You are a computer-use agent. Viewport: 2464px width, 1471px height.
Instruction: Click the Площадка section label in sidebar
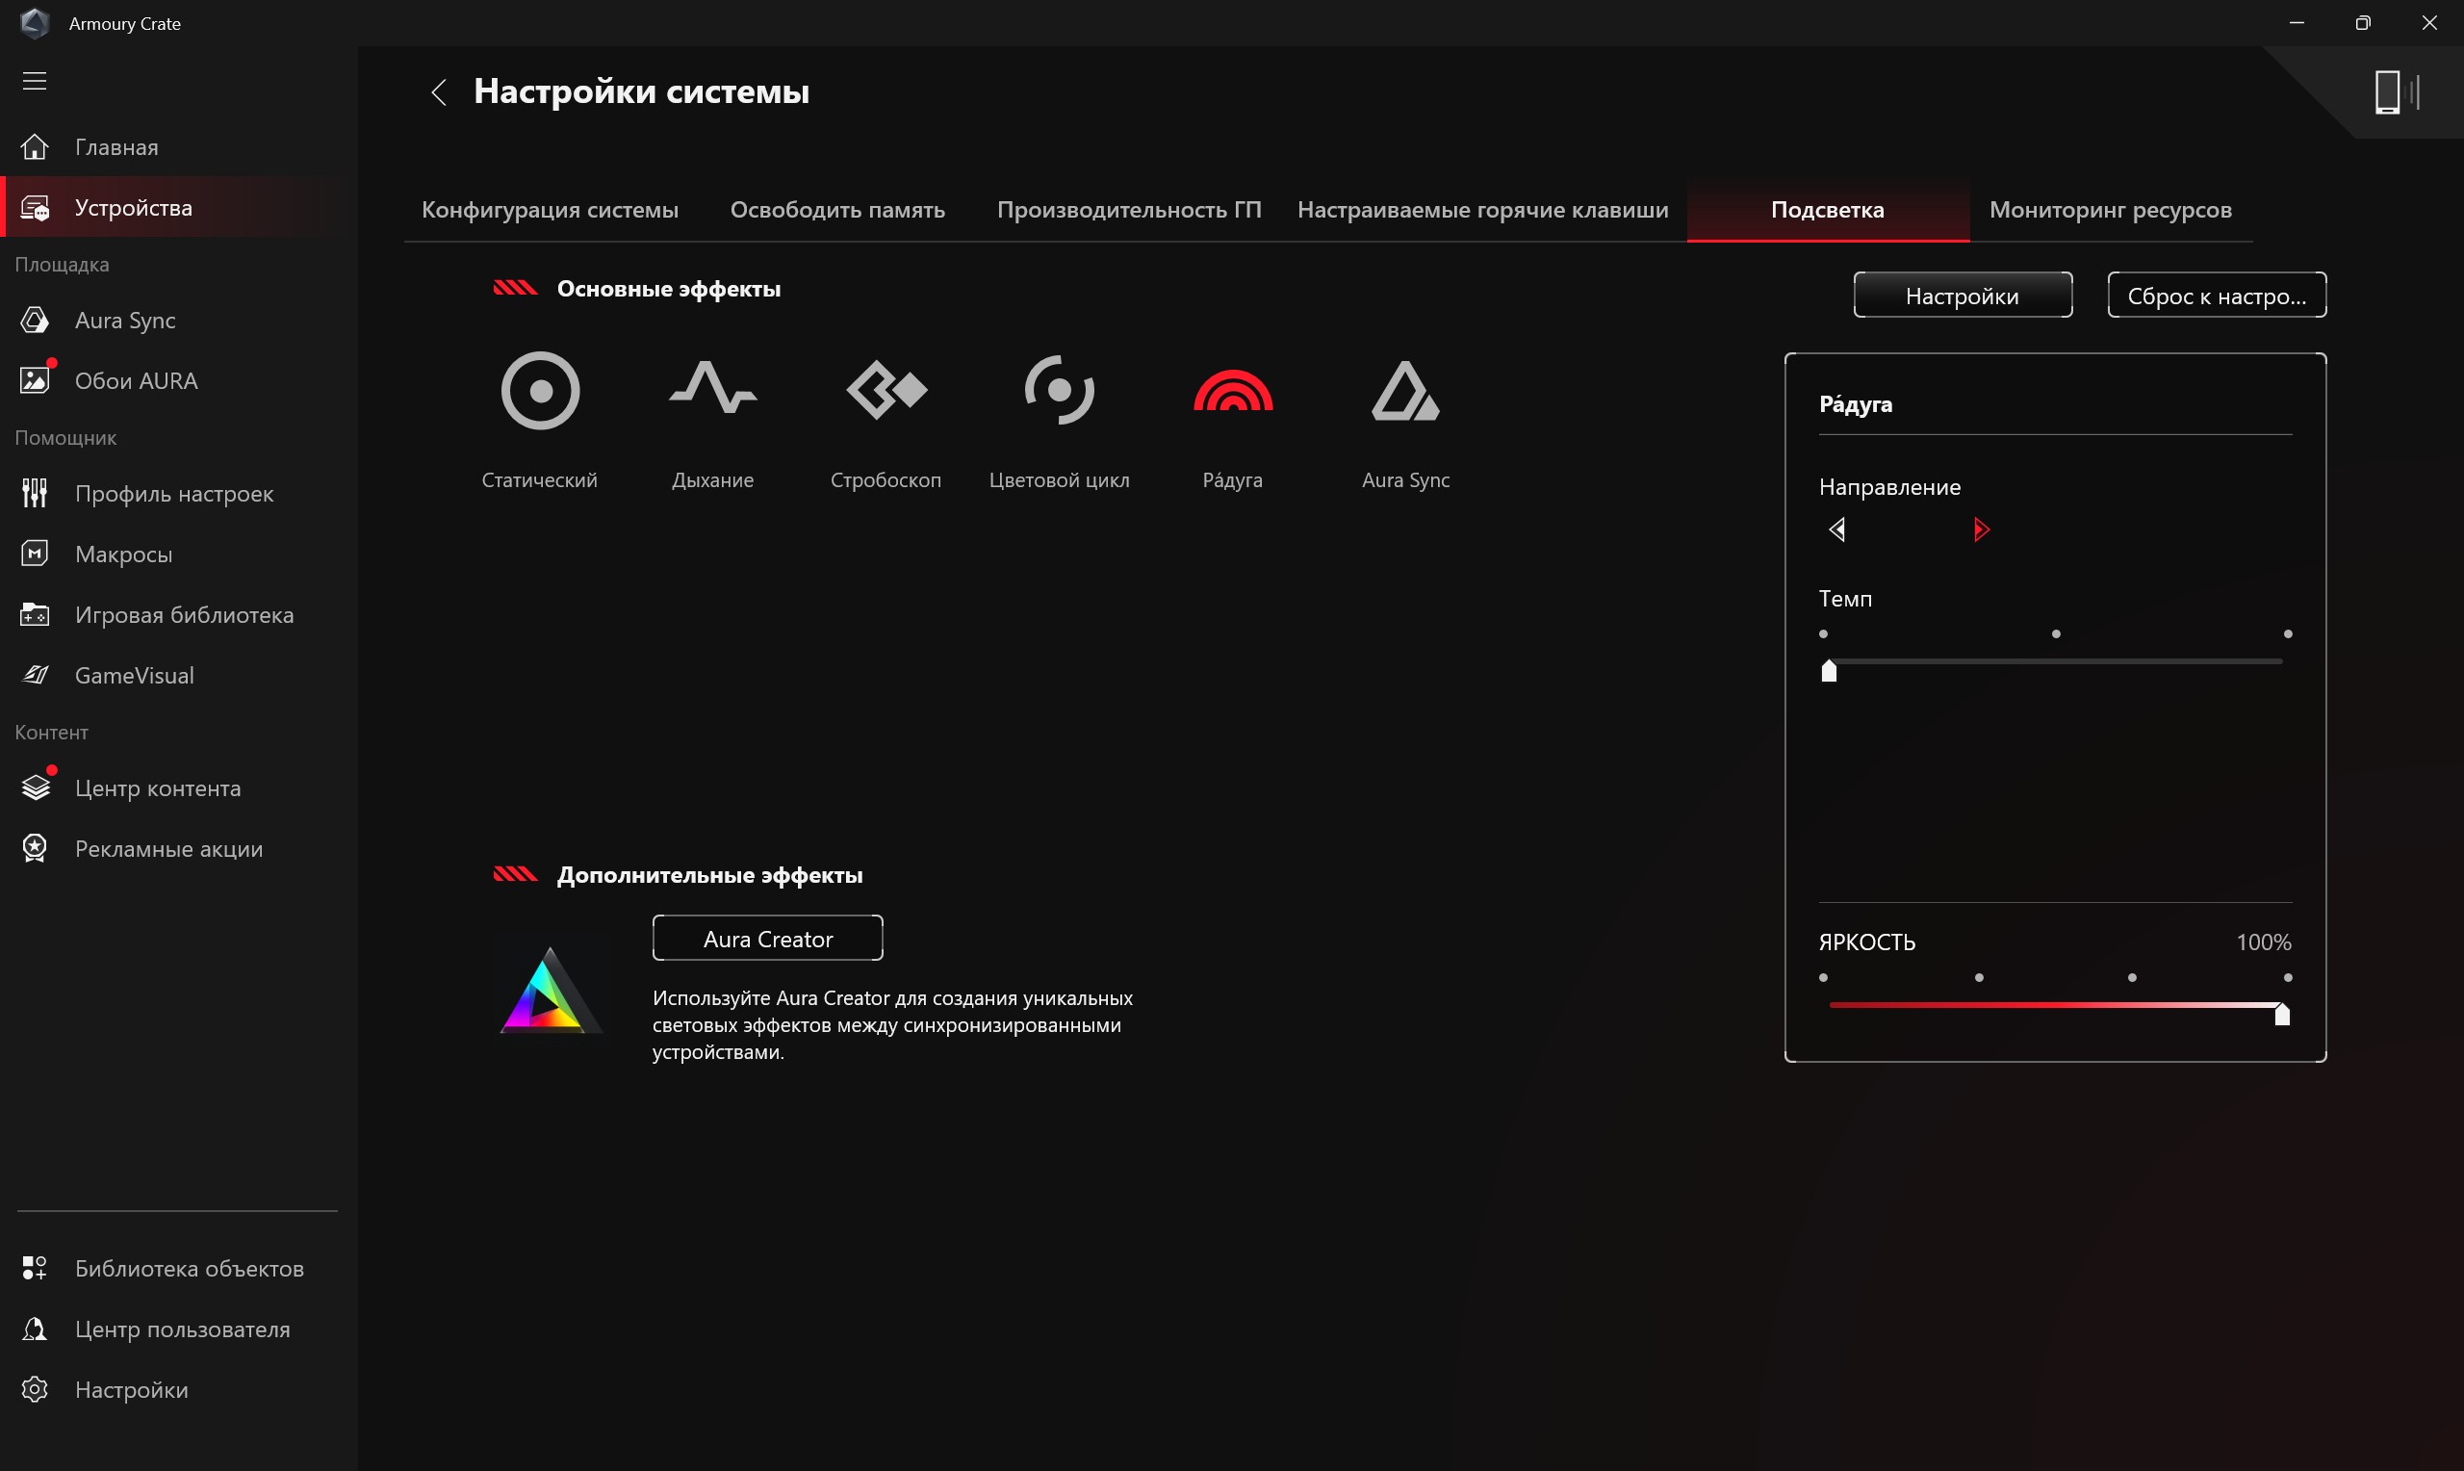(62, 265)
